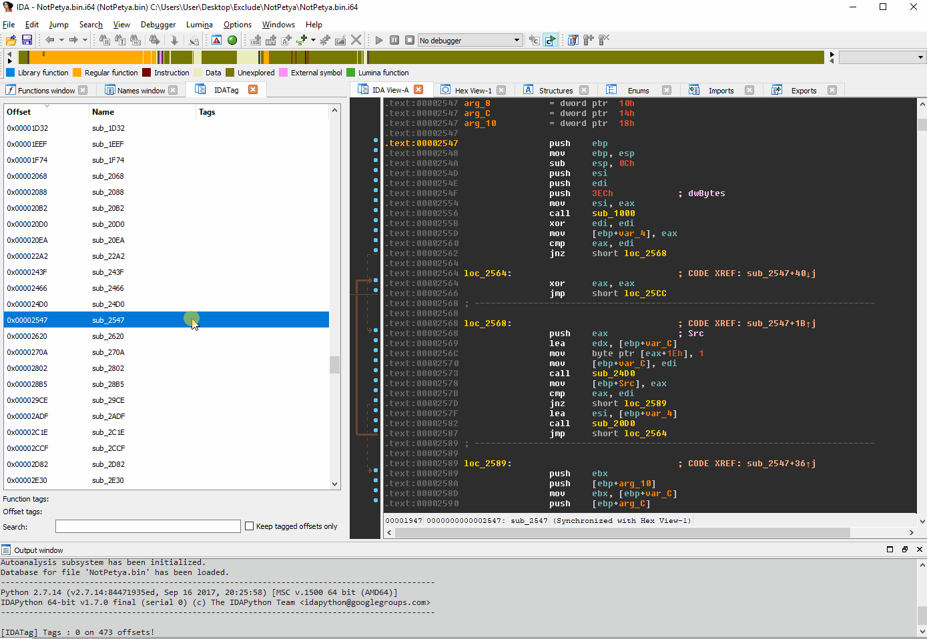Switch to the Functions window tab
The image size is (927, 639).
tap(46, 90)
